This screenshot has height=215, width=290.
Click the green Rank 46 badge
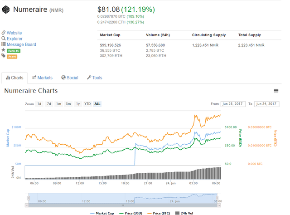(x=14, y=51)
